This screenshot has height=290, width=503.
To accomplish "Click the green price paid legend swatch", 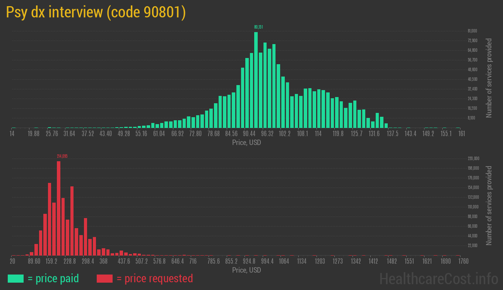I will [x=15, y=278].
